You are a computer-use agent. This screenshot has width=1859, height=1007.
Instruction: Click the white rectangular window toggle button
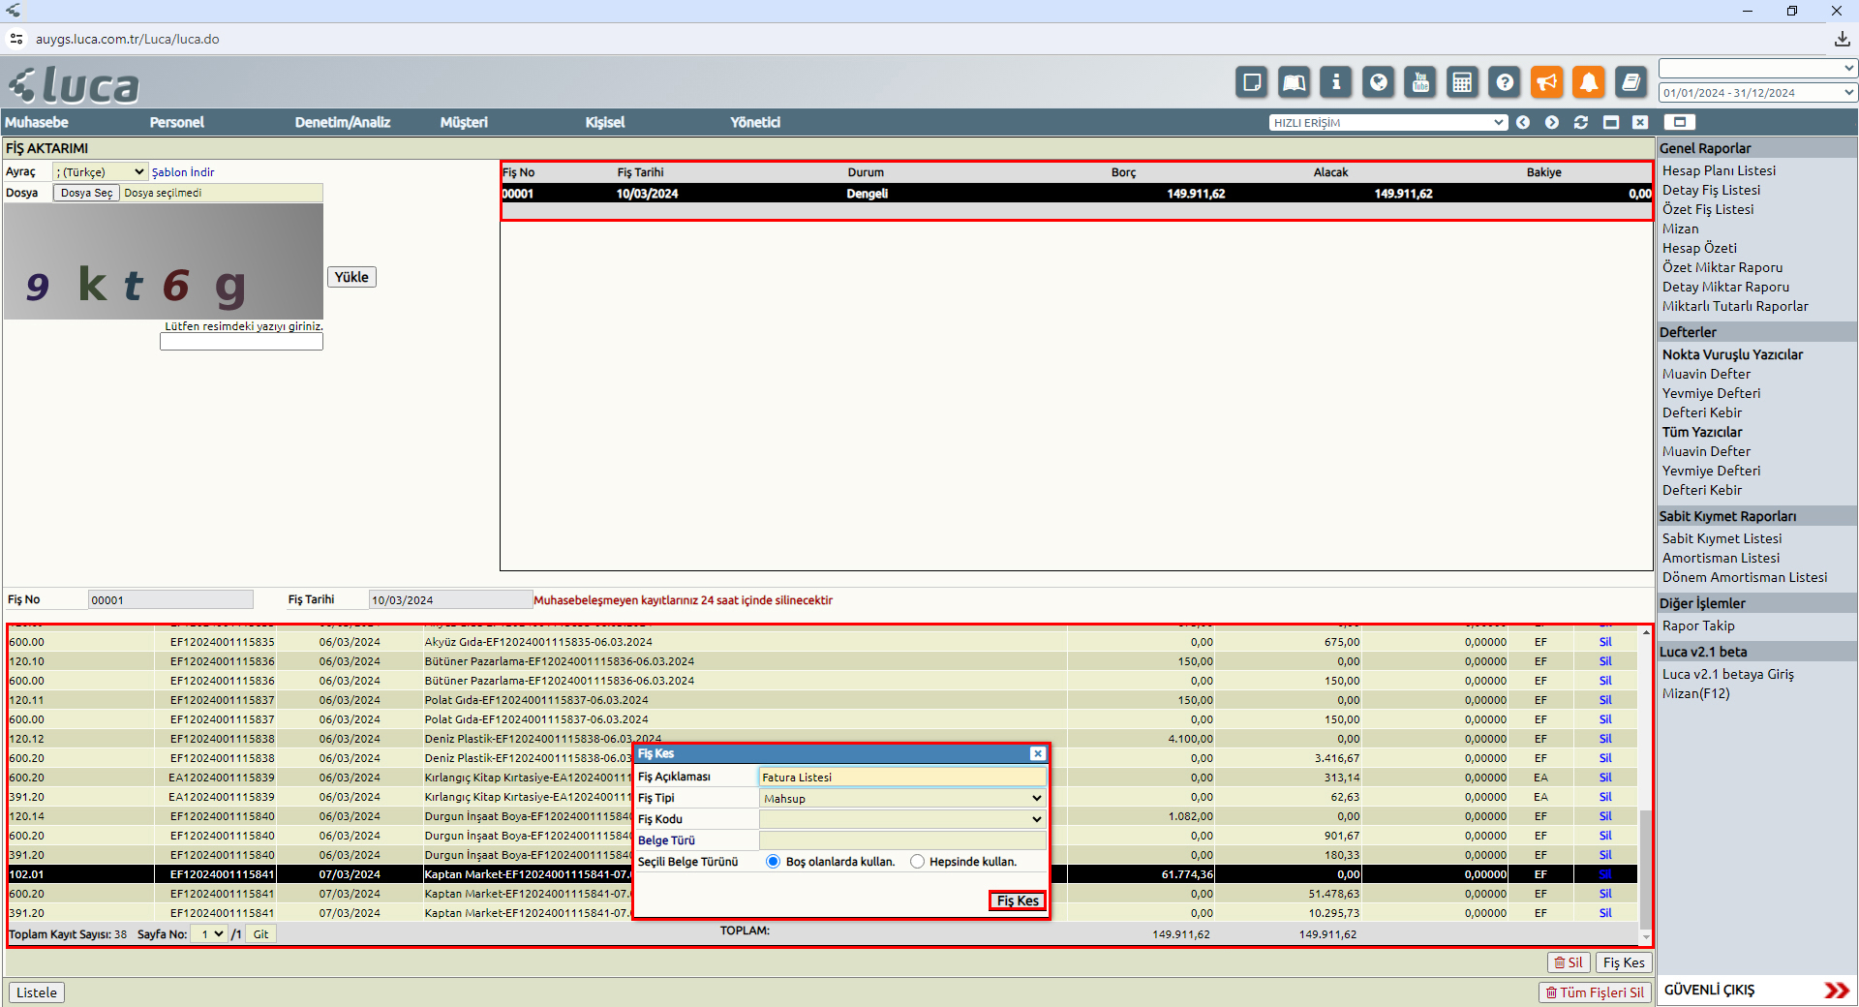coord(1680,122)
